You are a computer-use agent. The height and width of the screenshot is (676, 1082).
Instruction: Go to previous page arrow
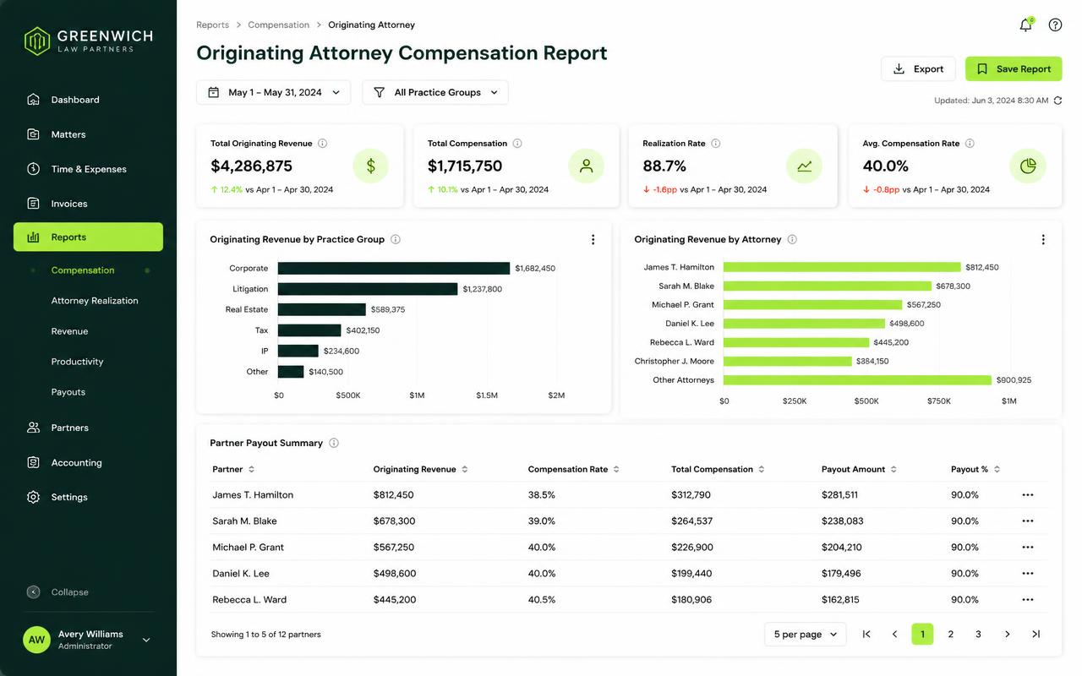894,634
